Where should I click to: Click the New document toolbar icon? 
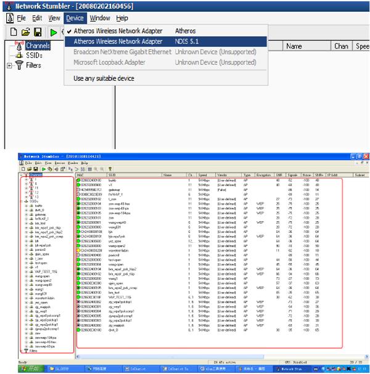(x=14, y=31)
